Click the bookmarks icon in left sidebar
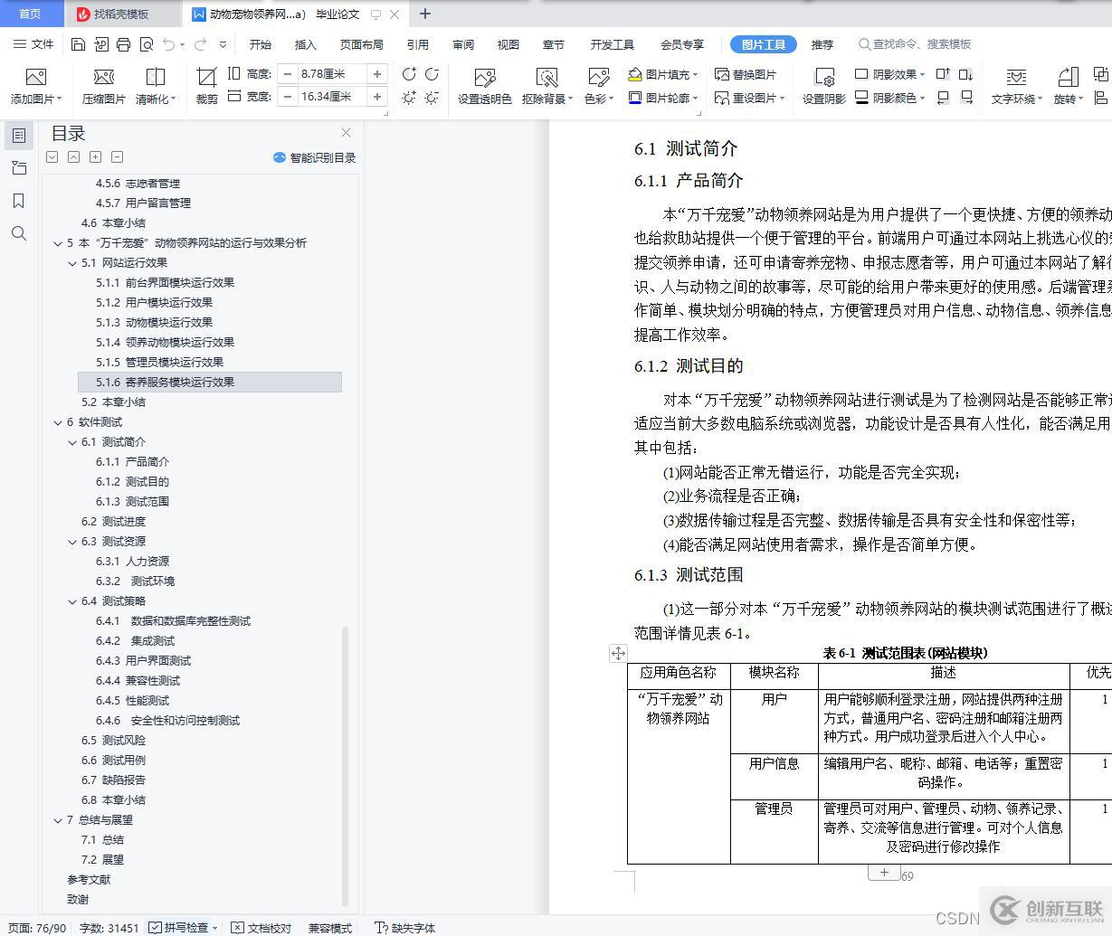Viewport: 1112px width, 936px height. click(x=19, y=201)
